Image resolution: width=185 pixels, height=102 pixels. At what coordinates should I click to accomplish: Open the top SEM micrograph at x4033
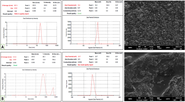(x=154, y=23)
